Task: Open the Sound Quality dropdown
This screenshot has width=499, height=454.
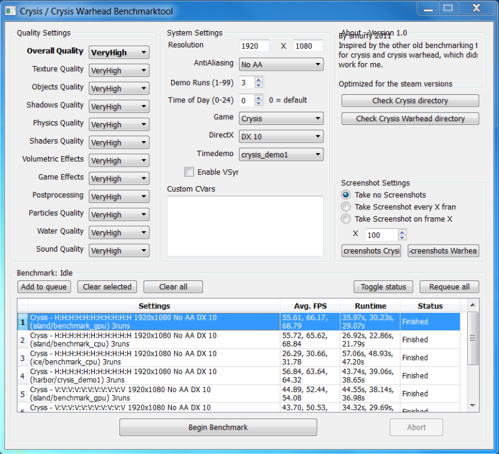Action: tap(119, 250)
